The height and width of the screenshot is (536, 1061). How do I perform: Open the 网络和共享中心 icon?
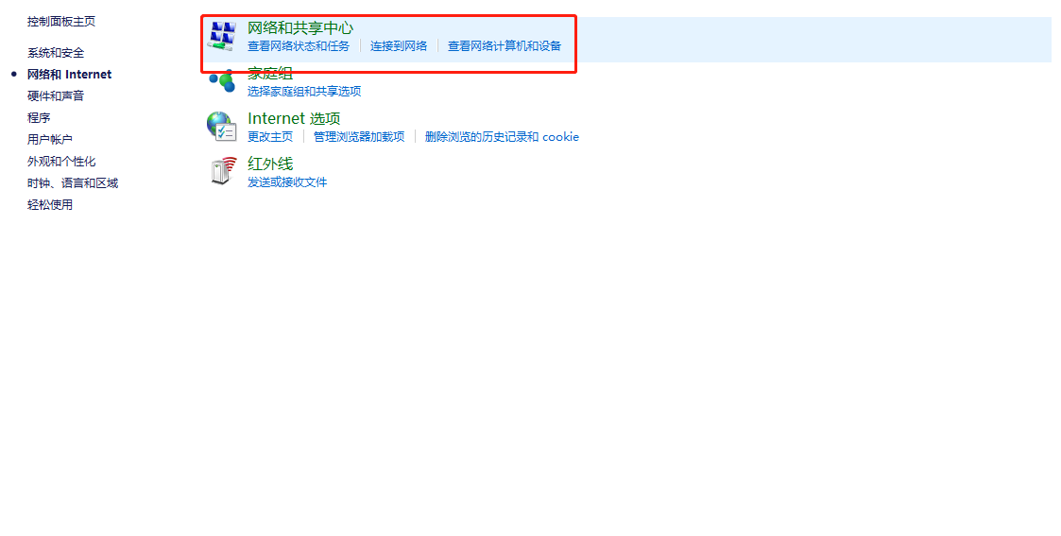(x=221, y=36)
